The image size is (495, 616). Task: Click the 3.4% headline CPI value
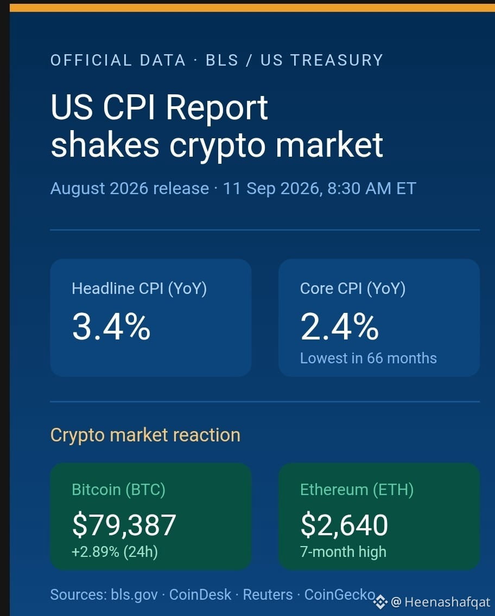(x=111, y=327)
